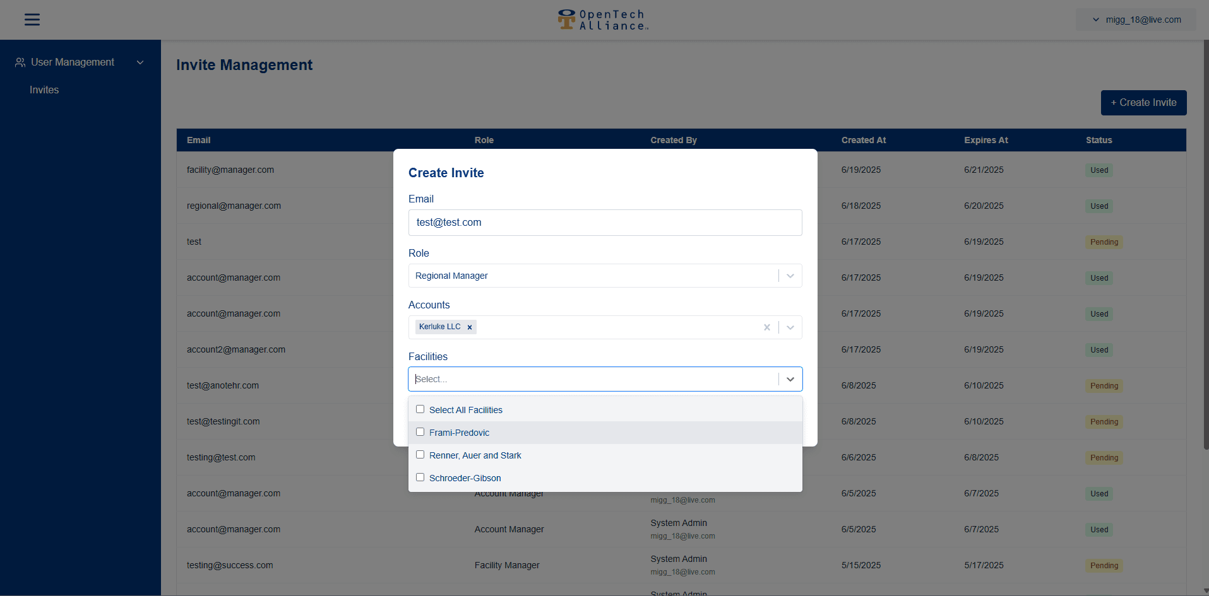1209x596 pixels.
Task: Open the Role dropdown arrow
Action: point(790,276)
